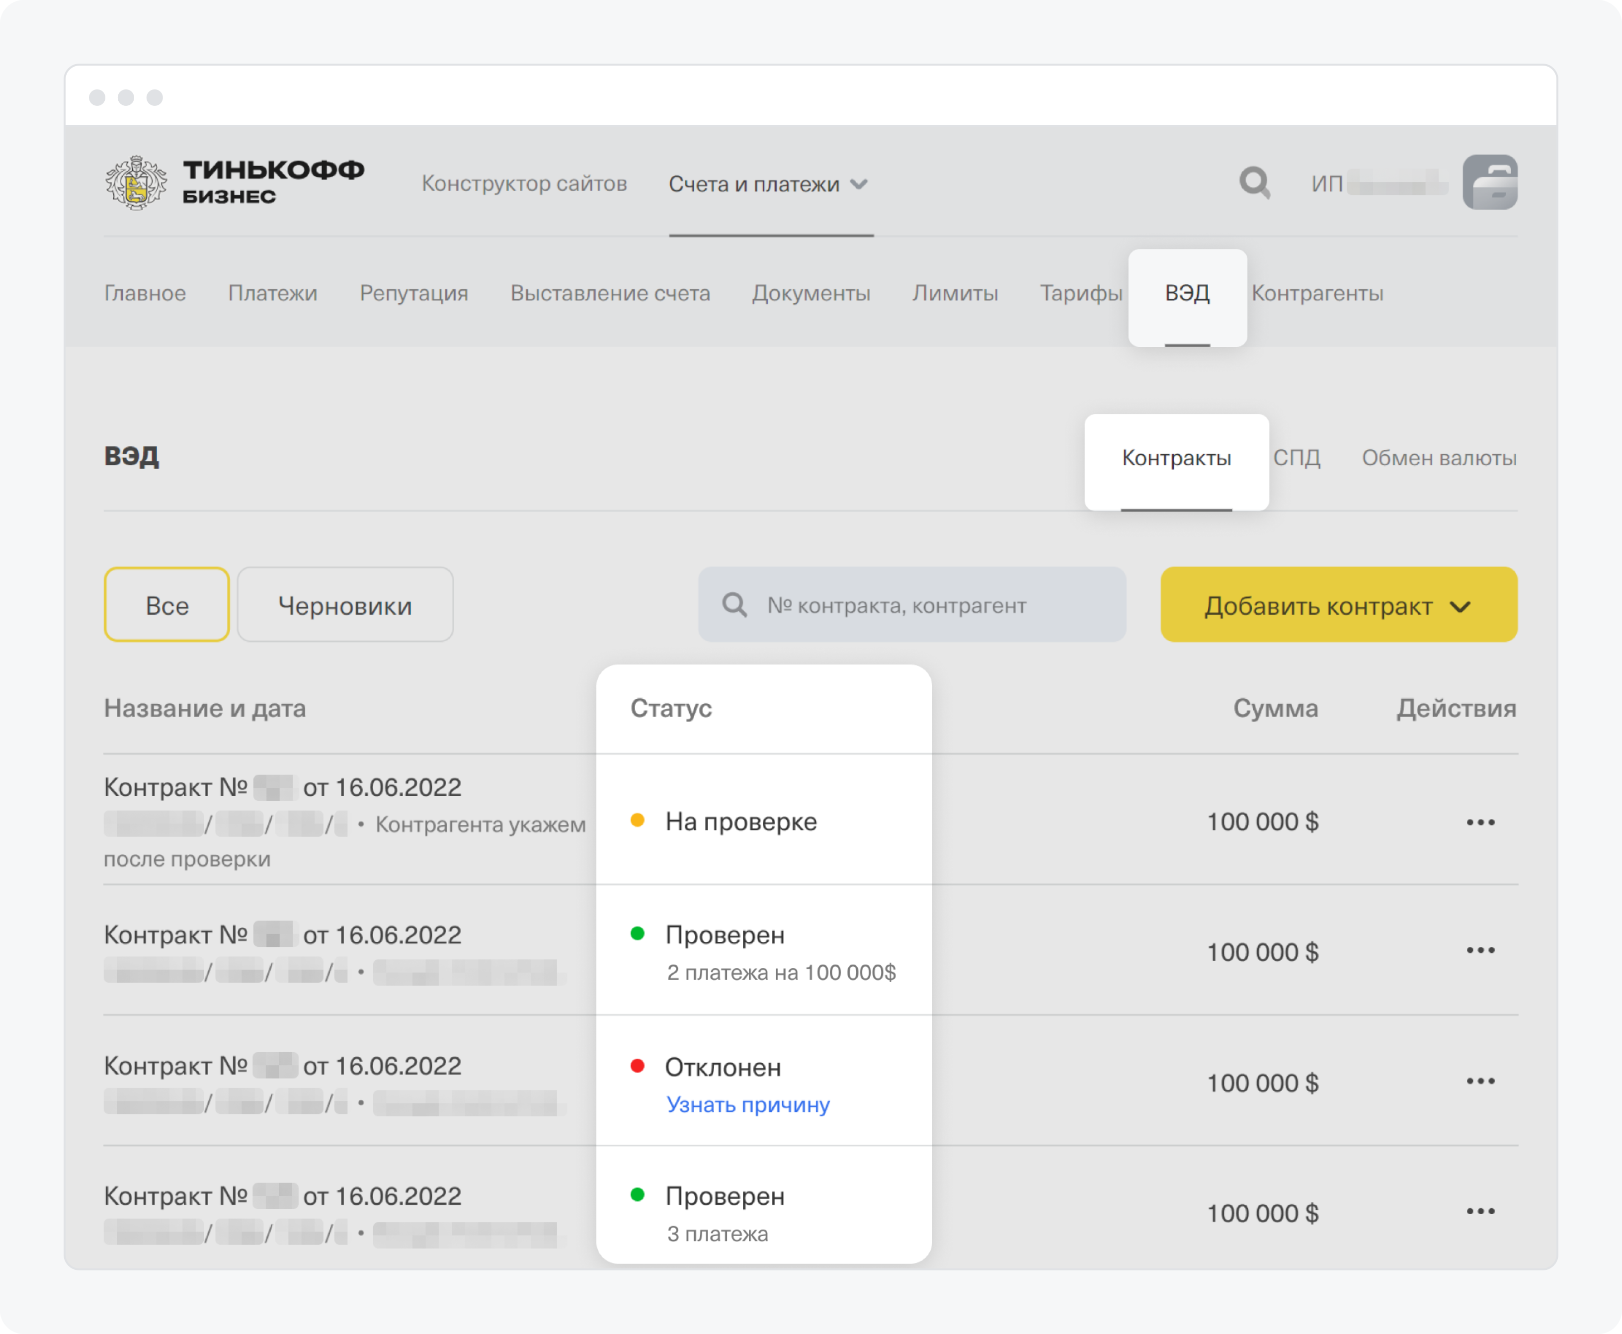The height and width of the screenshot is (1334, 1622).
Task: Click the green dot beside Проверен, 3 платежа
Action: click(x=637, y=1194)
